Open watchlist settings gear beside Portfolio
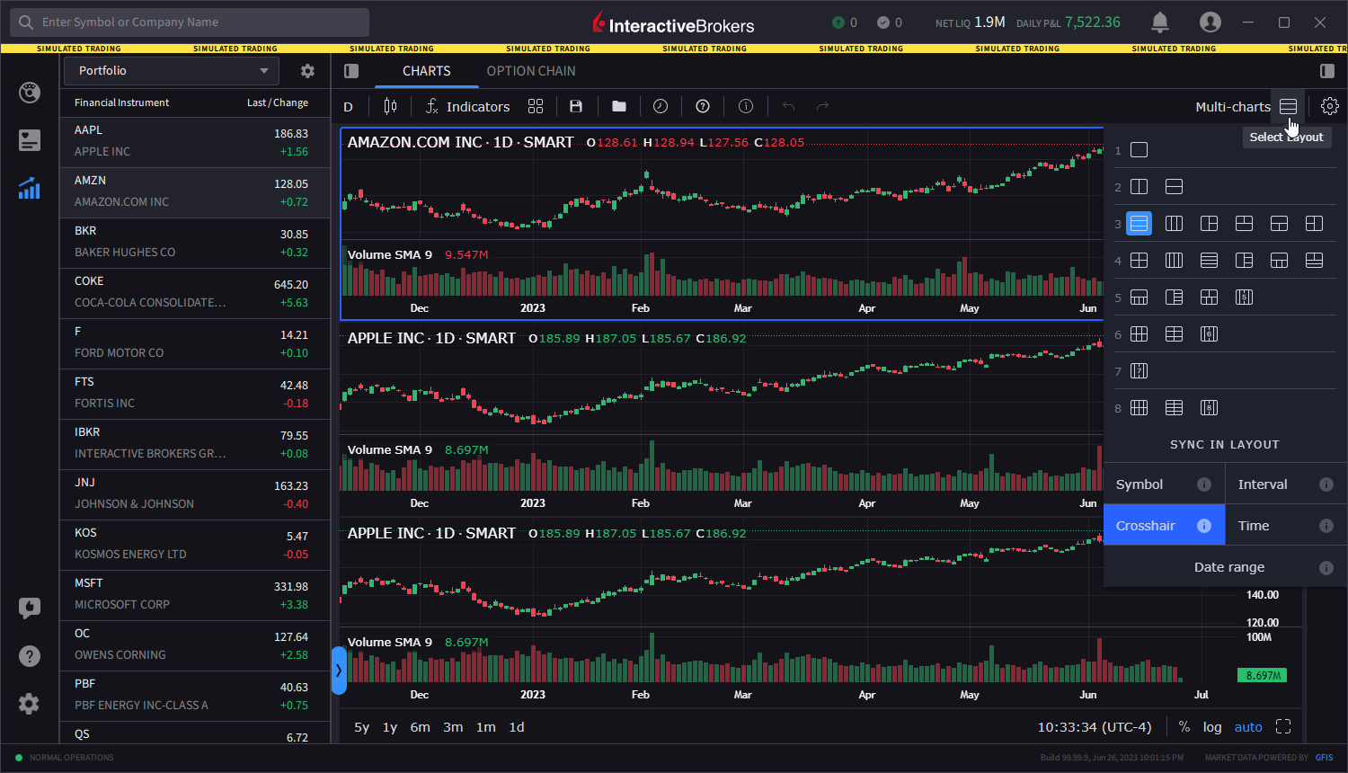 tap(307, 70)
